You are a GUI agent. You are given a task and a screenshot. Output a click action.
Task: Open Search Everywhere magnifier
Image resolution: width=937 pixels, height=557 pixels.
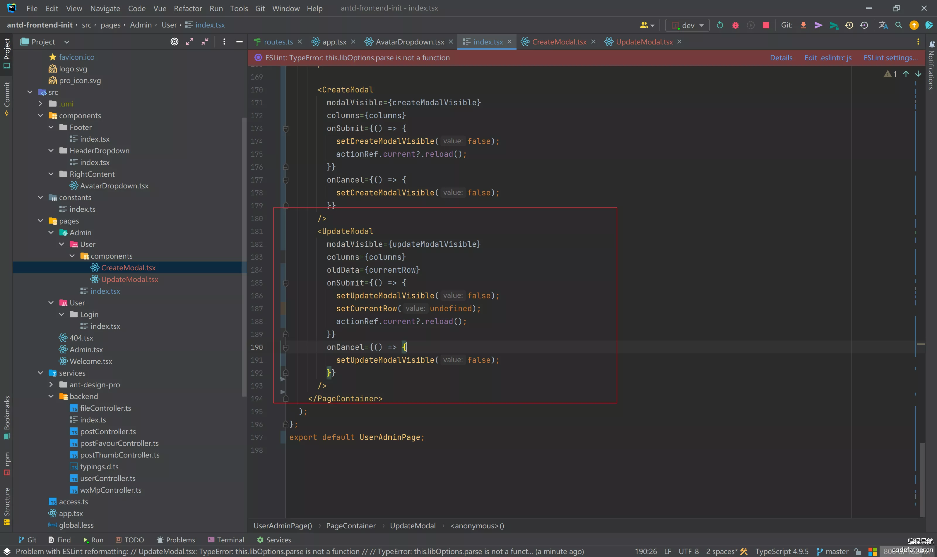[899, 25]
